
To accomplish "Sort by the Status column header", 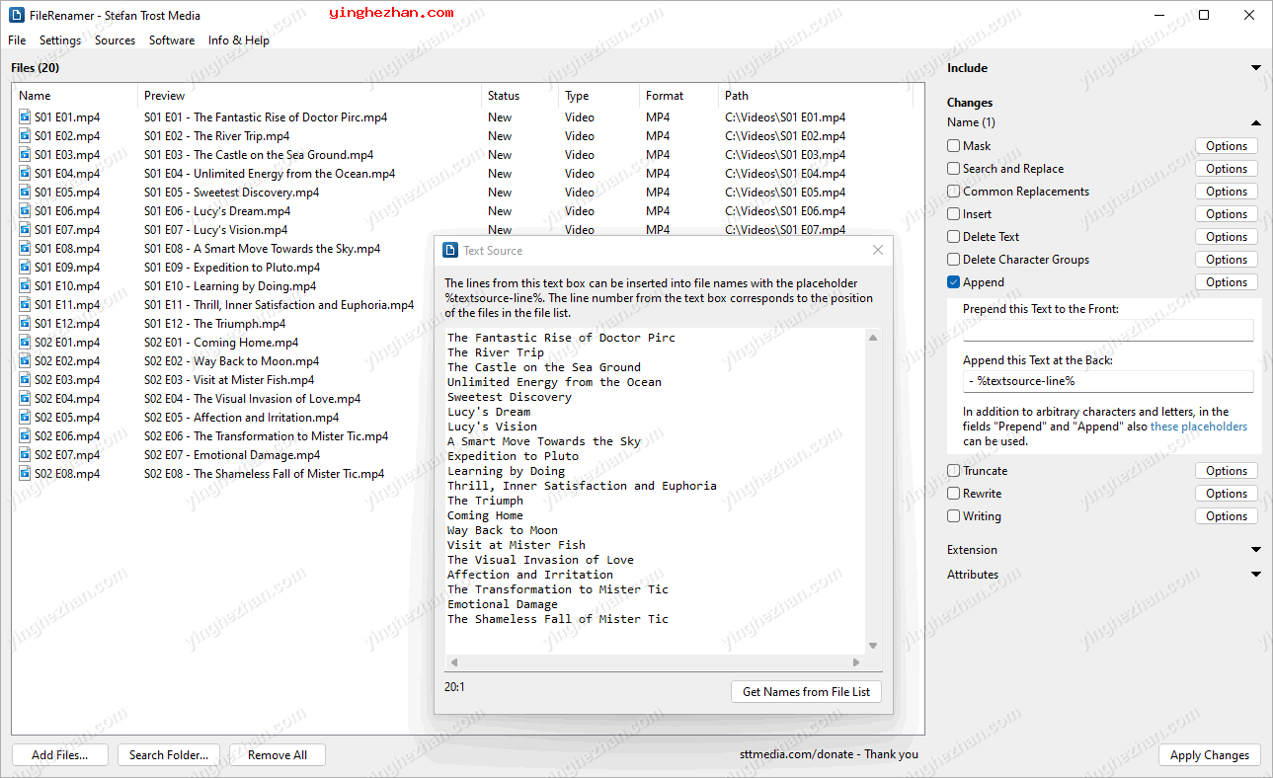I will (519, 96).
